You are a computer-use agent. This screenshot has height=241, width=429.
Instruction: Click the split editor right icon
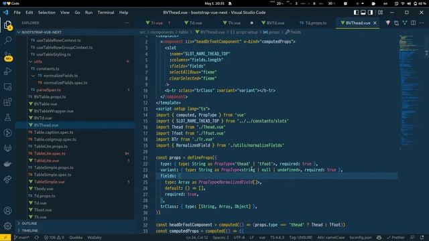[413, 23]
